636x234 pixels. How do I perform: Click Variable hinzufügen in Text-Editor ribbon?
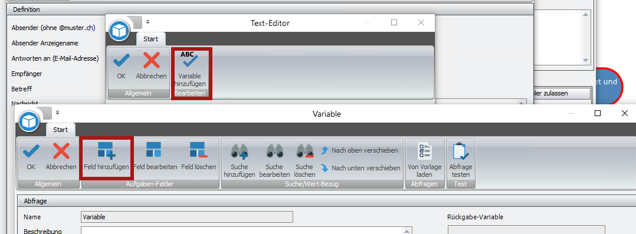[x=189, y=69]
